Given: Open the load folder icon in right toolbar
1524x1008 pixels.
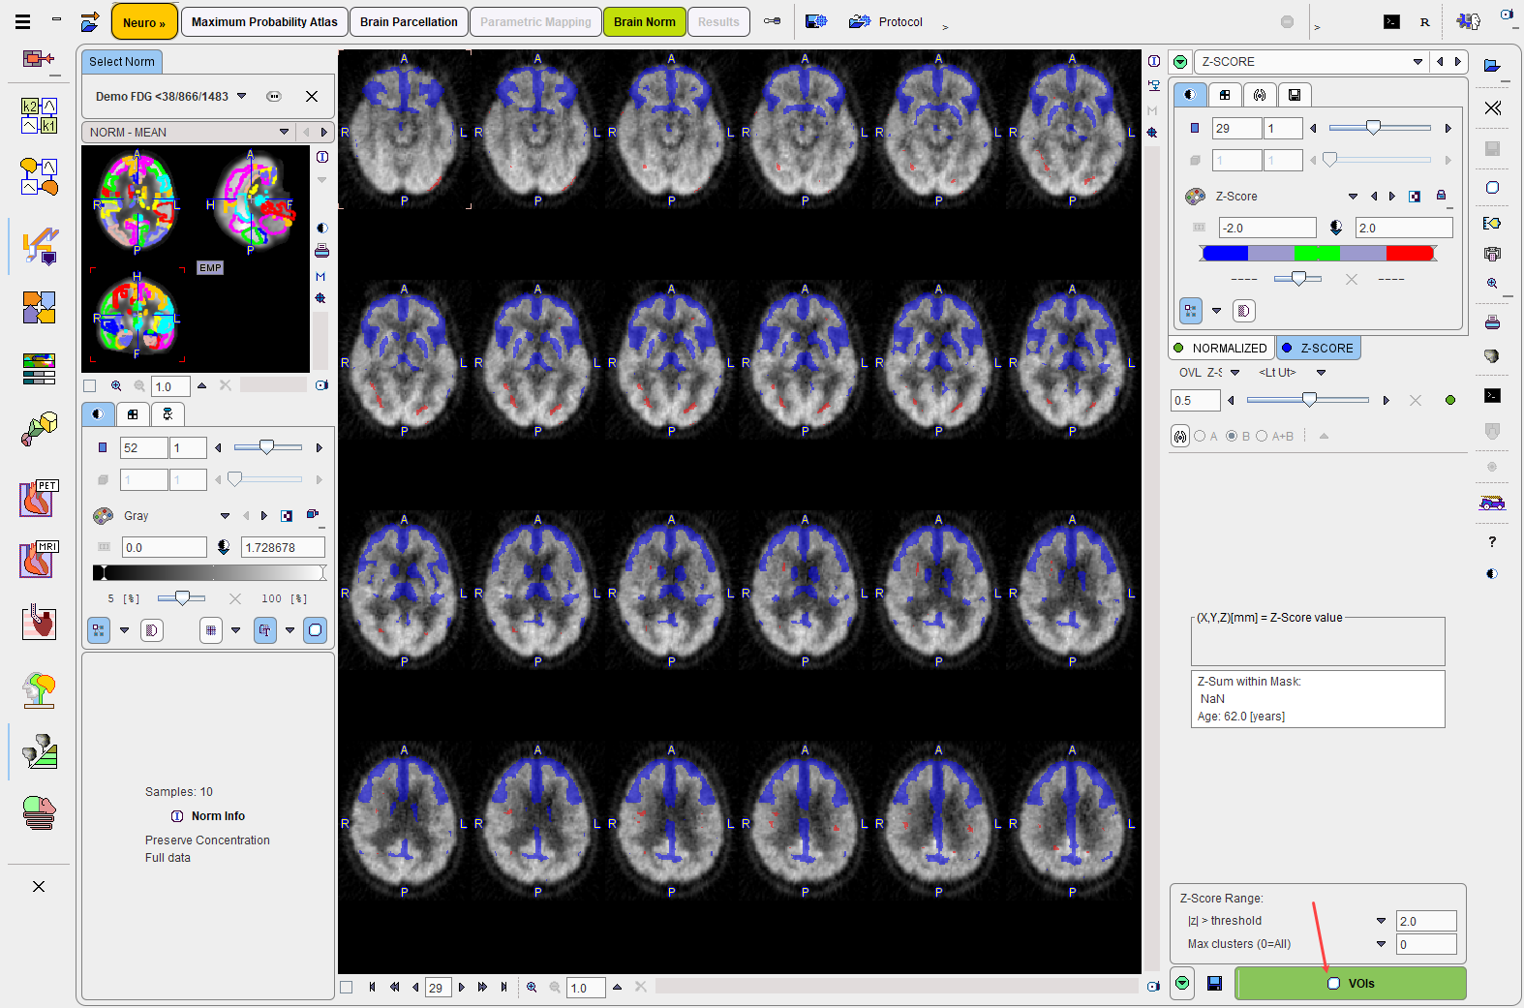Looking at the screenshot, I should [1492, 66].
